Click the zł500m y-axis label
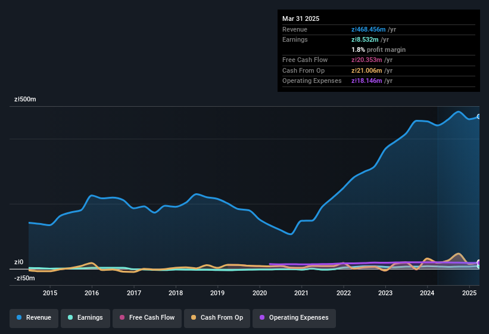Viewport: 489px width, 334px height. [25, 99]
